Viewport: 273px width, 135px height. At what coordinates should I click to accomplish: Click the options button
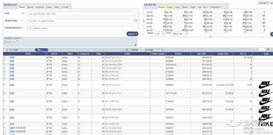coord(159,50)
